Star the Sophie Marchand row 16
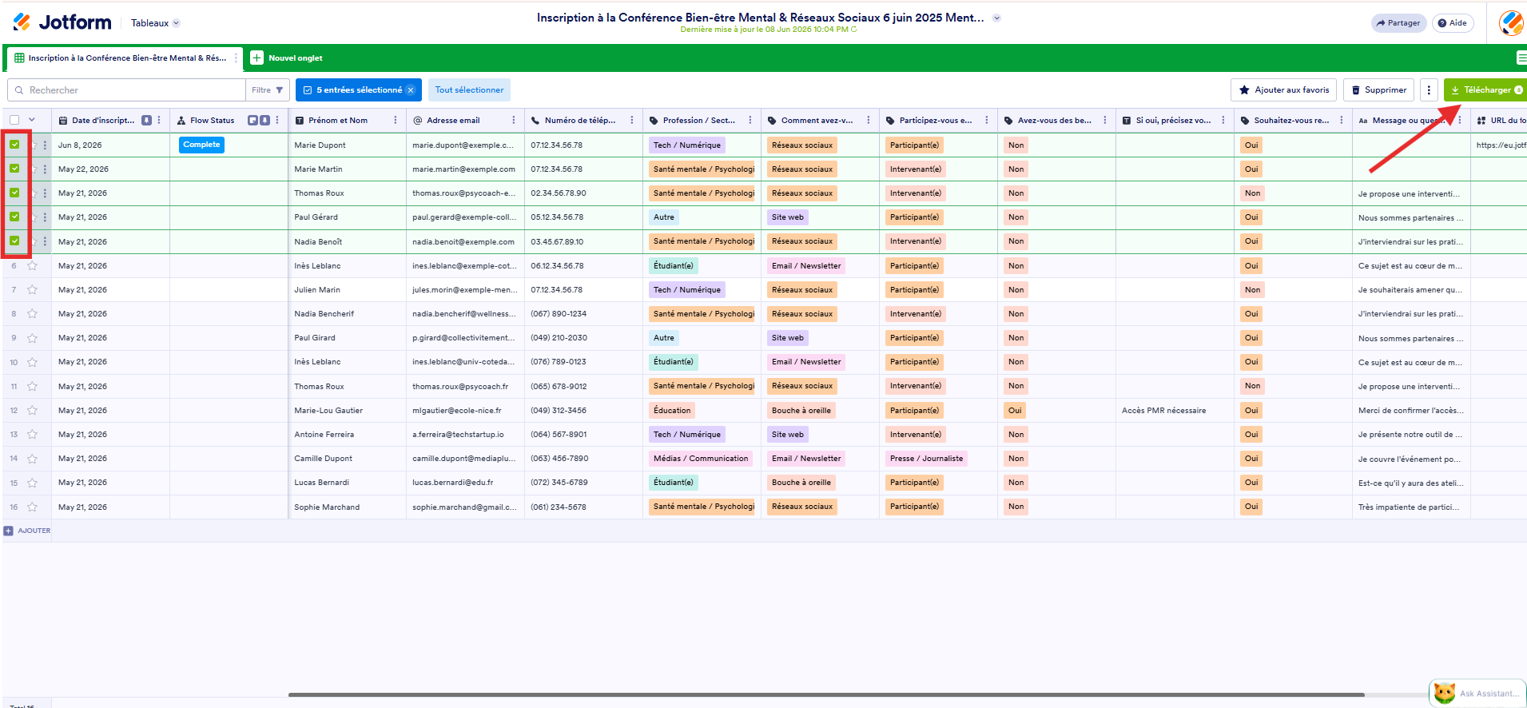Viewport: 1527px width, 708px height. 33,507
